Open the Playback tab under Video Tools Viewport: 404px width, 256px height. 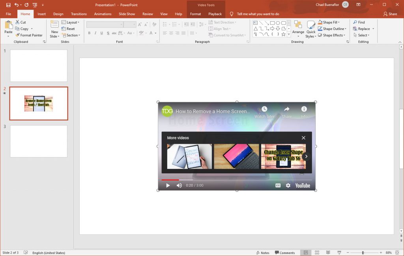point(215,14)
